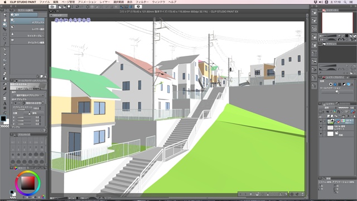Adjust the Navigator zoom slider
357x201 pixels.
coord(328,36)
